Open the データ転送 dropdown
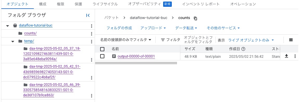The image size is (299, 102). click(186, 28)
